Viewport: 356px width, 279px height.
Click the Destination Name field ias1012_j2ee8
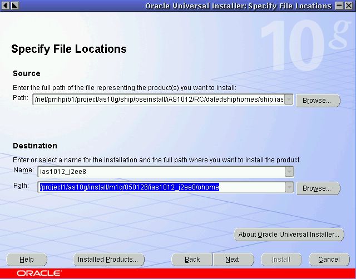(161, 172)
